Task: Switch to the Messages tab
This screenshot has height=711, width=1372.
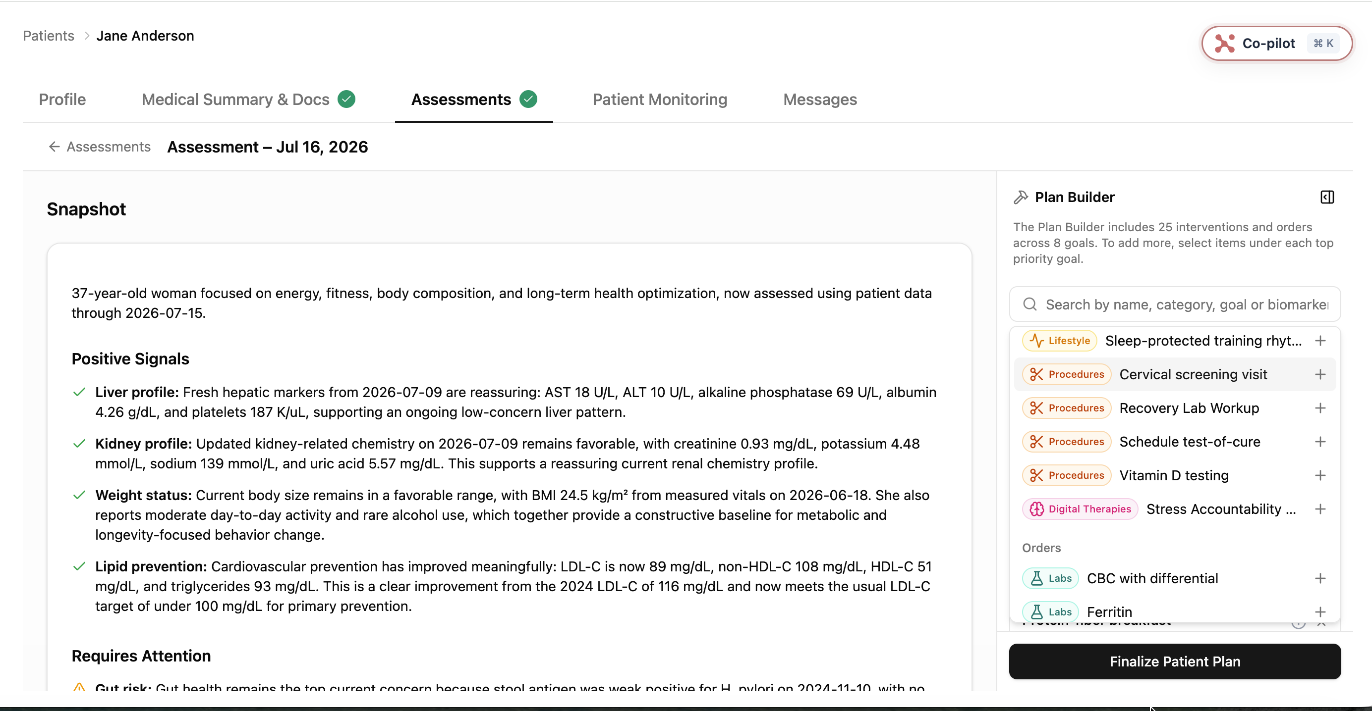Action: (x=820, y=100)
